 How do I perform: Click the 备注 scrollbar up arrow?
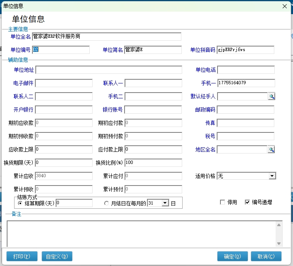[279, 225]
